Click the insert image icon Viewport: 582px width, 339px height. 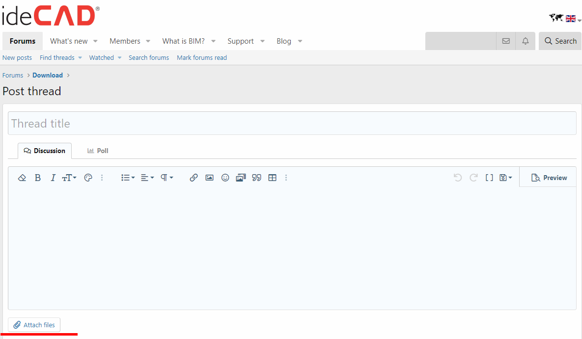coord(209,178)
